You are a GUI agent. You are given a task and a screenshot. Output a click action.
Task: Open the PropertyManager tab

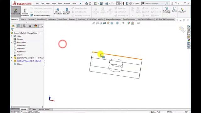click(19, 26)
